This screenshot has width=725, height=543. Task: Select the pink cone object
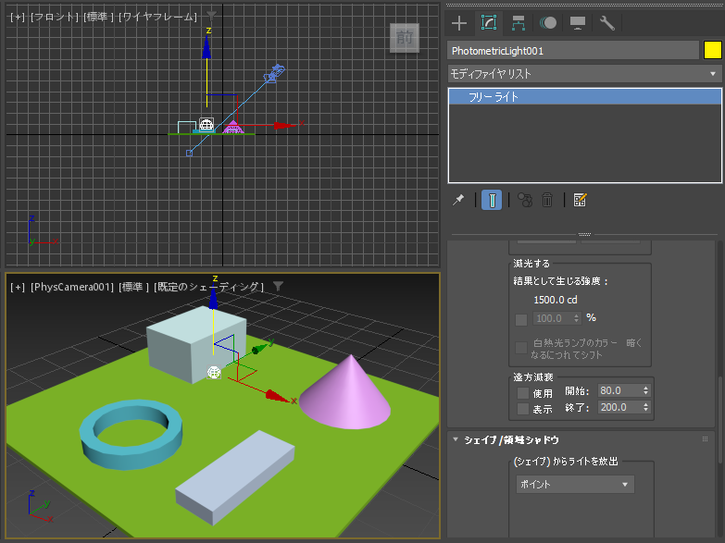point(347,398)
